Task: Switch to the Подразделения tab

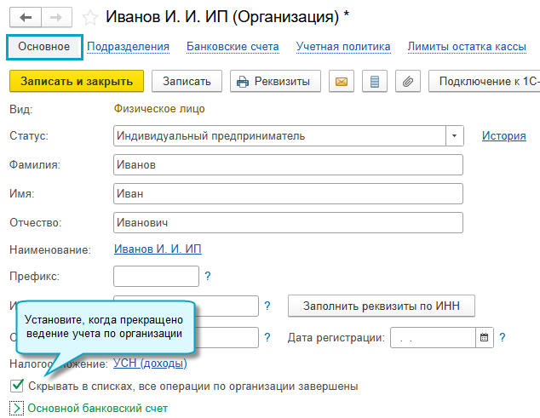Action: coord(128,47)
